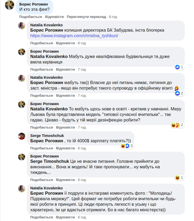Click the Serge Timoshchuk mention in Борис's reply
The width and height of the screenshot is (194, 221).
50,161
